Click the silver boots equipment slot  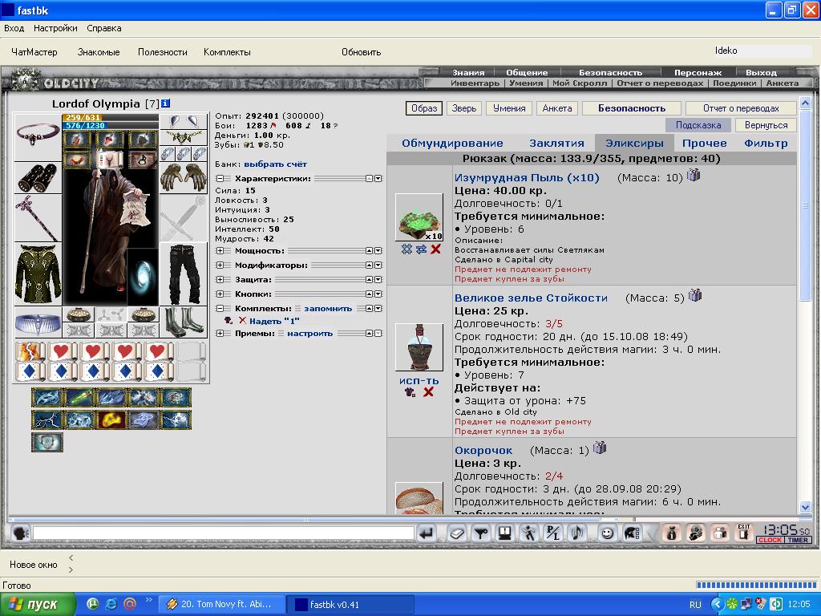184,322
